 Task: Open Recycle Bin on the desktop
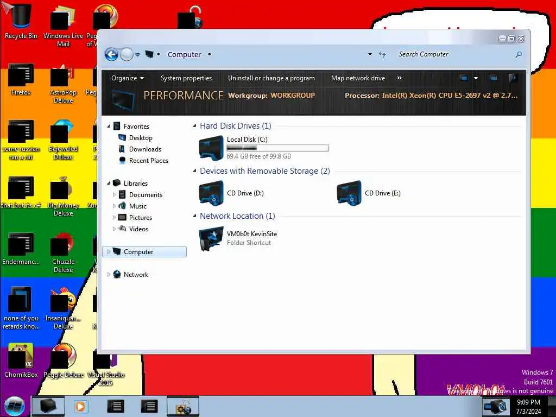tap(21, 21)
